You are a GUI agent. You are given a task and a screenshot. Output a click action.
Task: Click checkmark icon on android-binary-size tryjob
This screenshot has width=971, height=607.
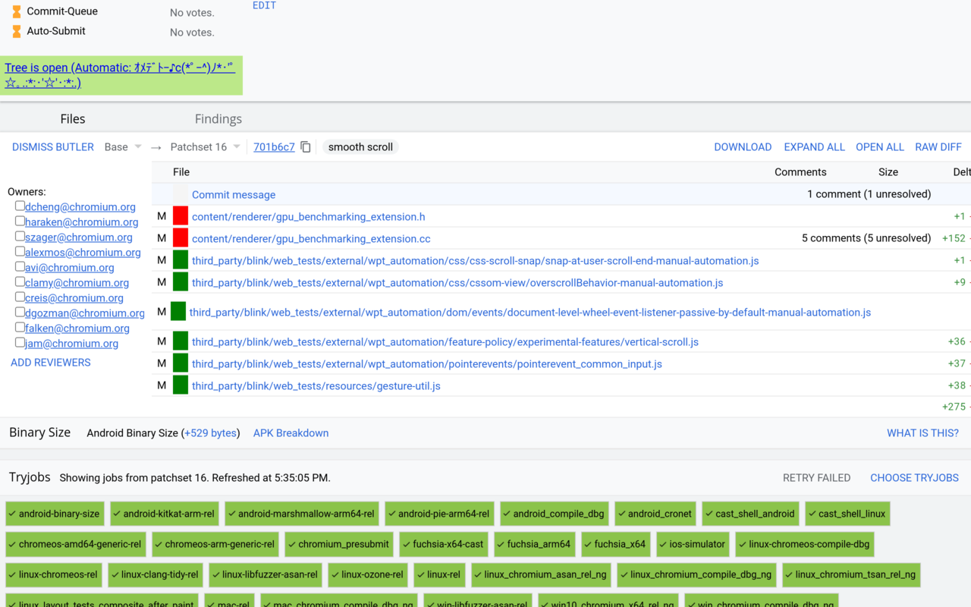click(x=12, y=514)
